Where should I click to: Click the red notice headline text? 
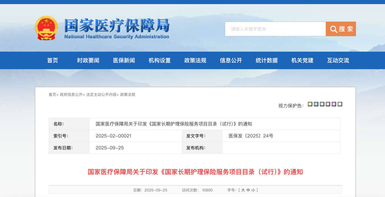coord(195,172)
